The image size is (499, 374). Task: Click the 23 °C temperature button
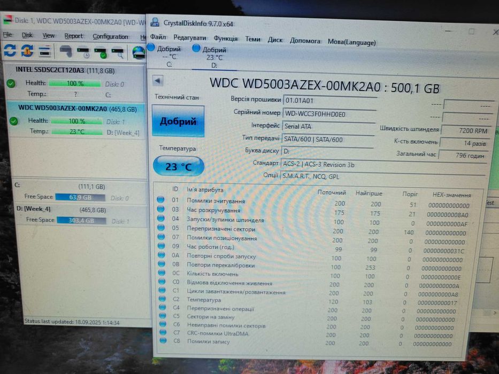[179, 166]
